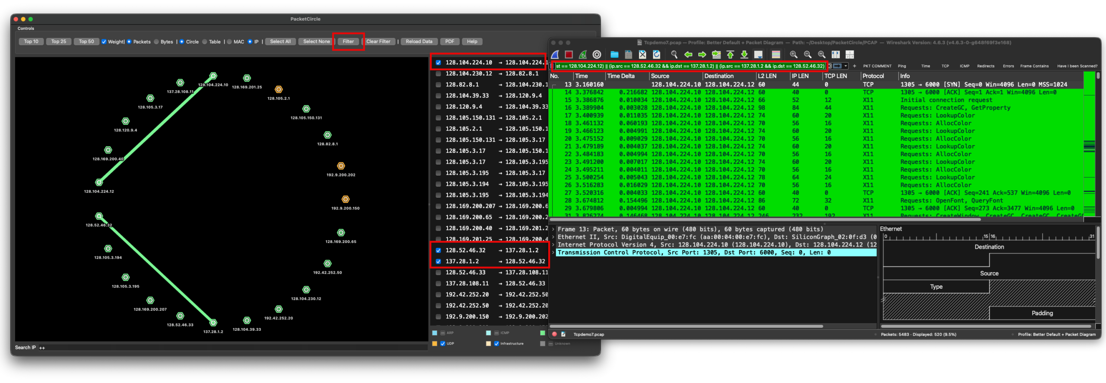The height and width of the screenshot is (383, 1106).
Task: Click Reload Data in PacketCircle
Action: tap(419, 42)
